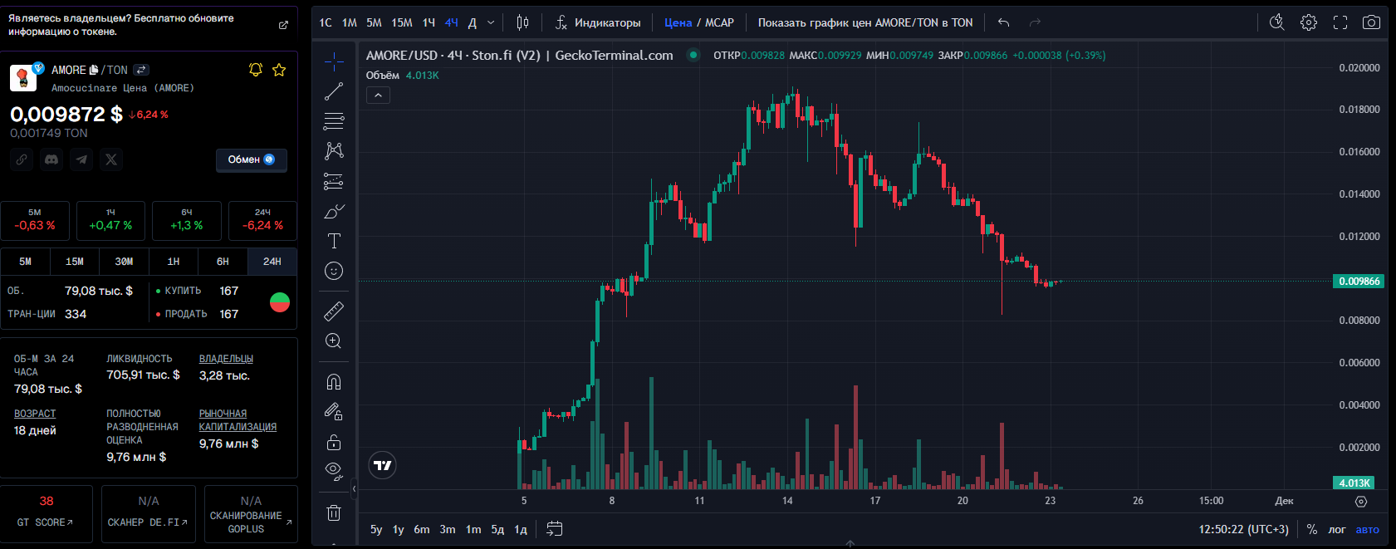
Task: Set chart range to 5y
Action: 376,529
